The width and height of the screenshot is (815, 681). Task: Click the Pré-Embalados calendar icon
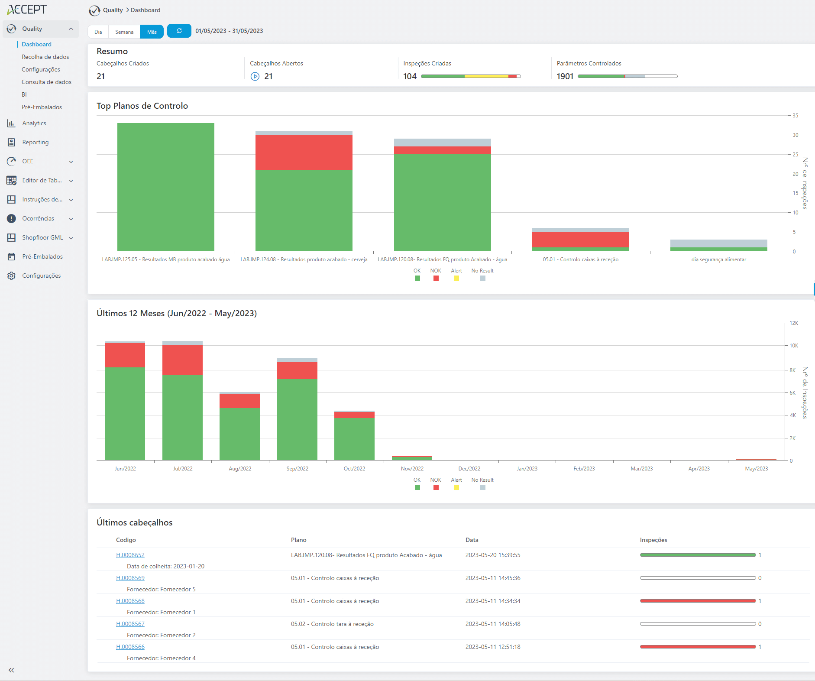pyautogui.click(x=11, y=257)
